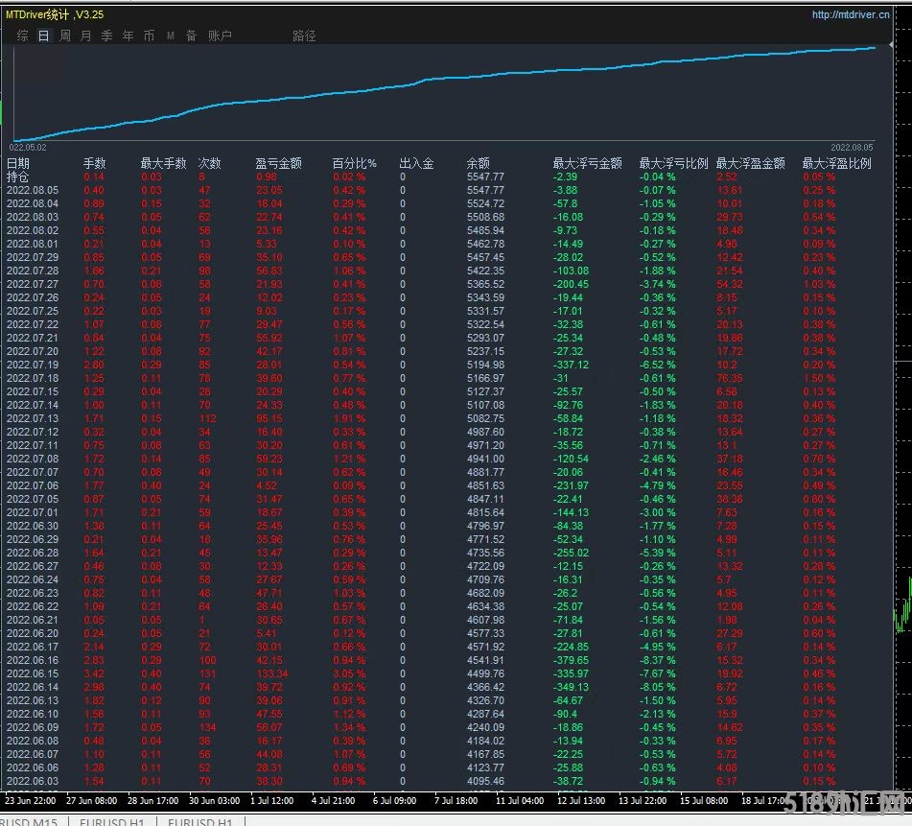Select the 日 daily statistics tab
912x826 pixels.
(43, 35)
